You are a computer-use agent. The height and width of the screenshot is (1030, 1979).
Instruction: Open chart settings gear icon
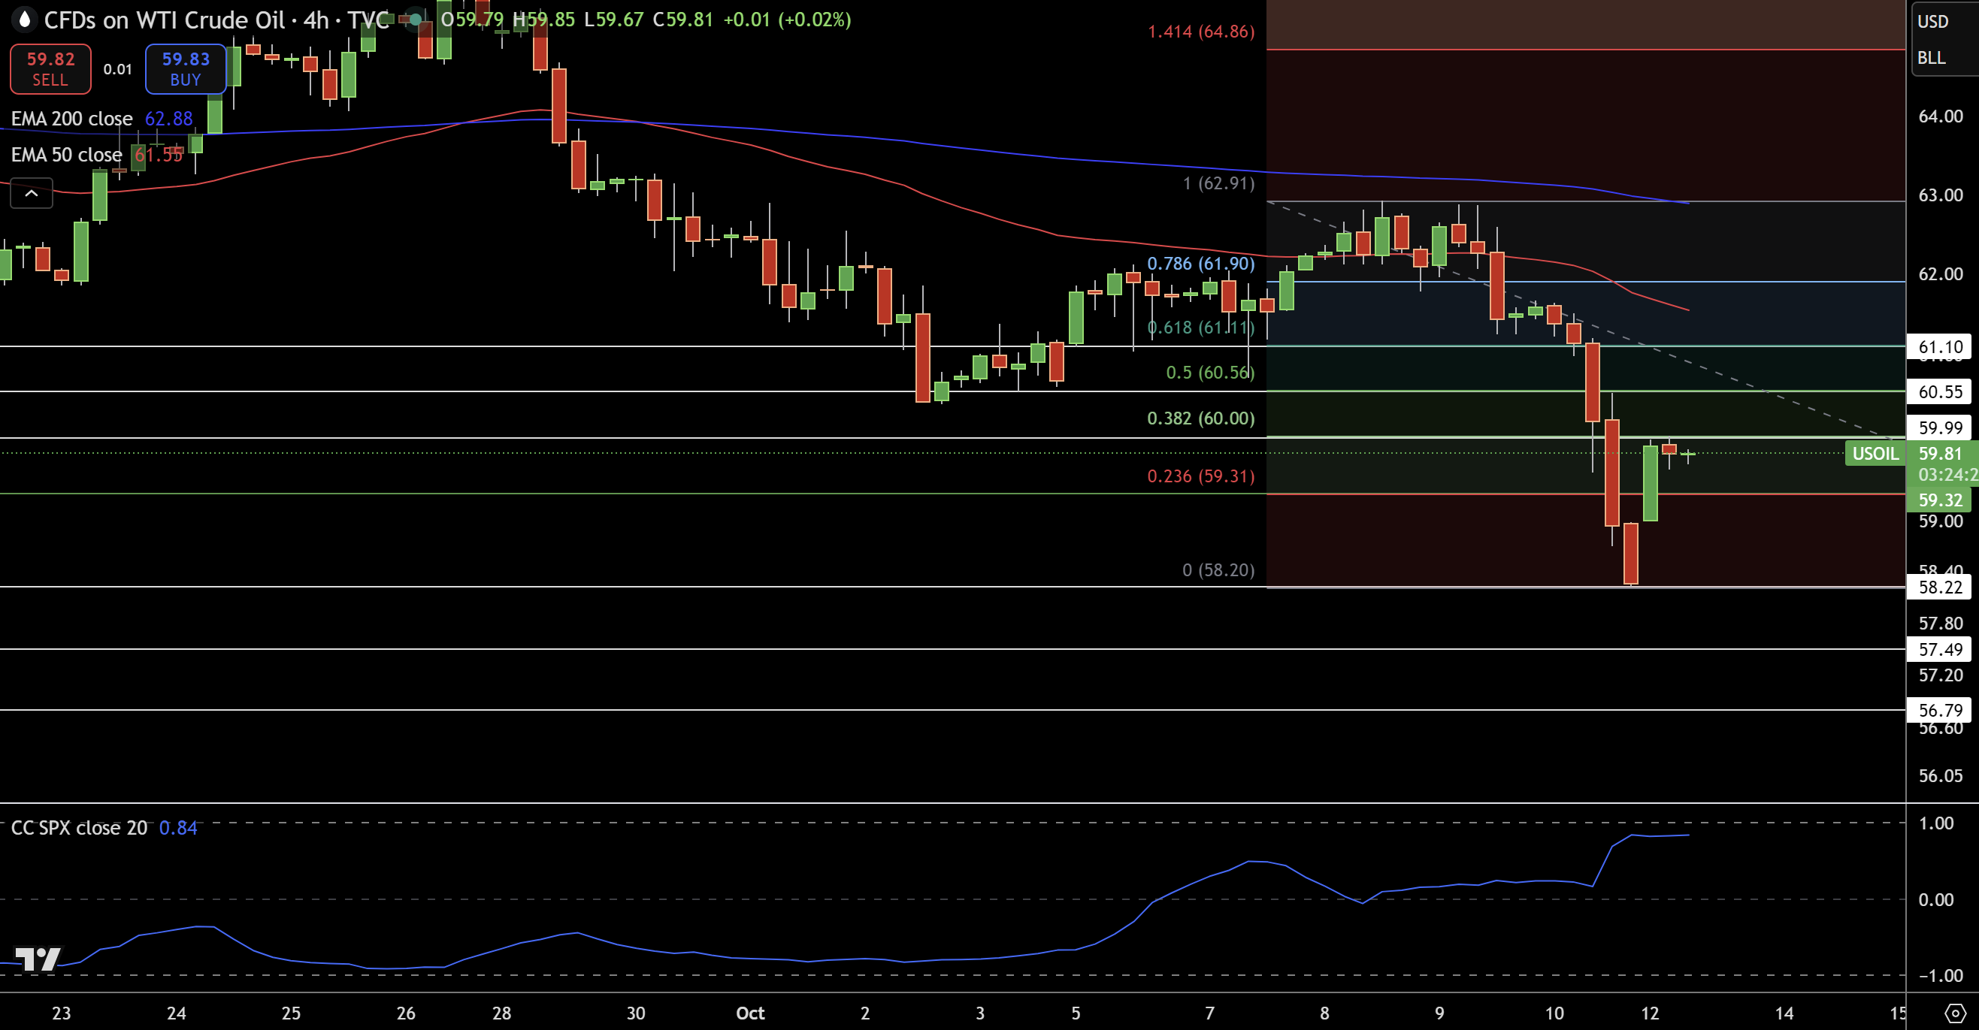[x=1954, y=1013]
